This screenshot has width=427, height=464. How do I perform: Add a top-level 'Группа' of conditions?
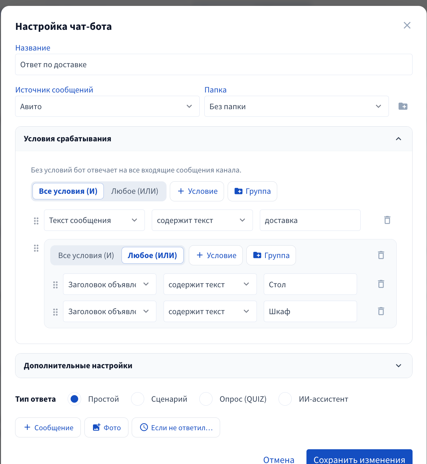252,191
